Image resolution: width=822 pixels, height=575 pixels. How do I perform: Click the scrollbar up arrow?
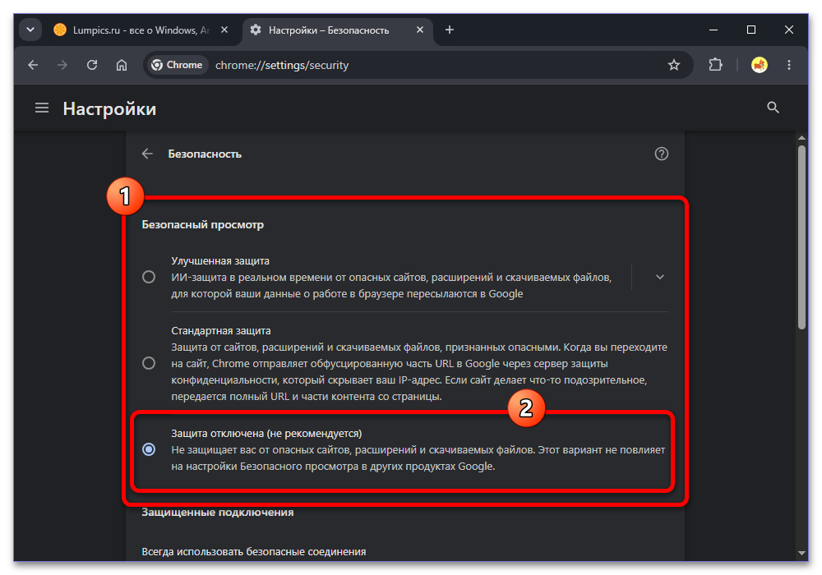click(801, 138)
